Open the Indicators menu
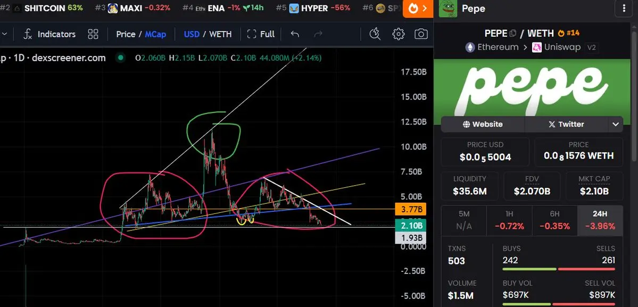 (49, 34)
